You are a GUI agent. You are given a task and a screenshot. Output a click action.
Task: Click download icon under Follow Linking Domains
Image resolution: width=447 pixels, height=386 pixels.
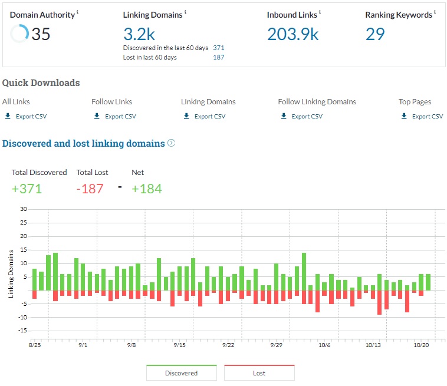click(x=284, y=116)
